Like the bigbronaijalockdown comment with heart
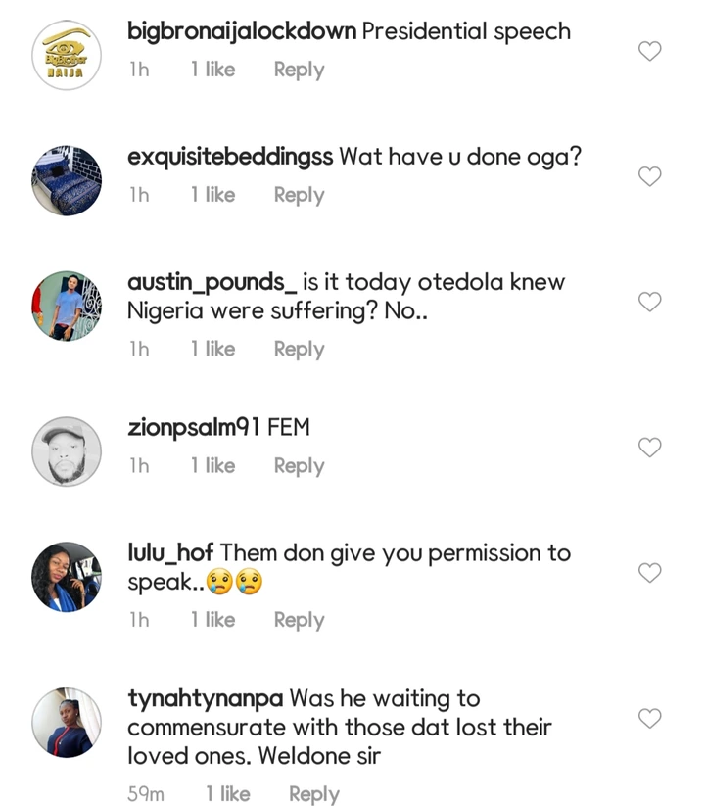Screen dimensions: 705x806 (650, 51)
